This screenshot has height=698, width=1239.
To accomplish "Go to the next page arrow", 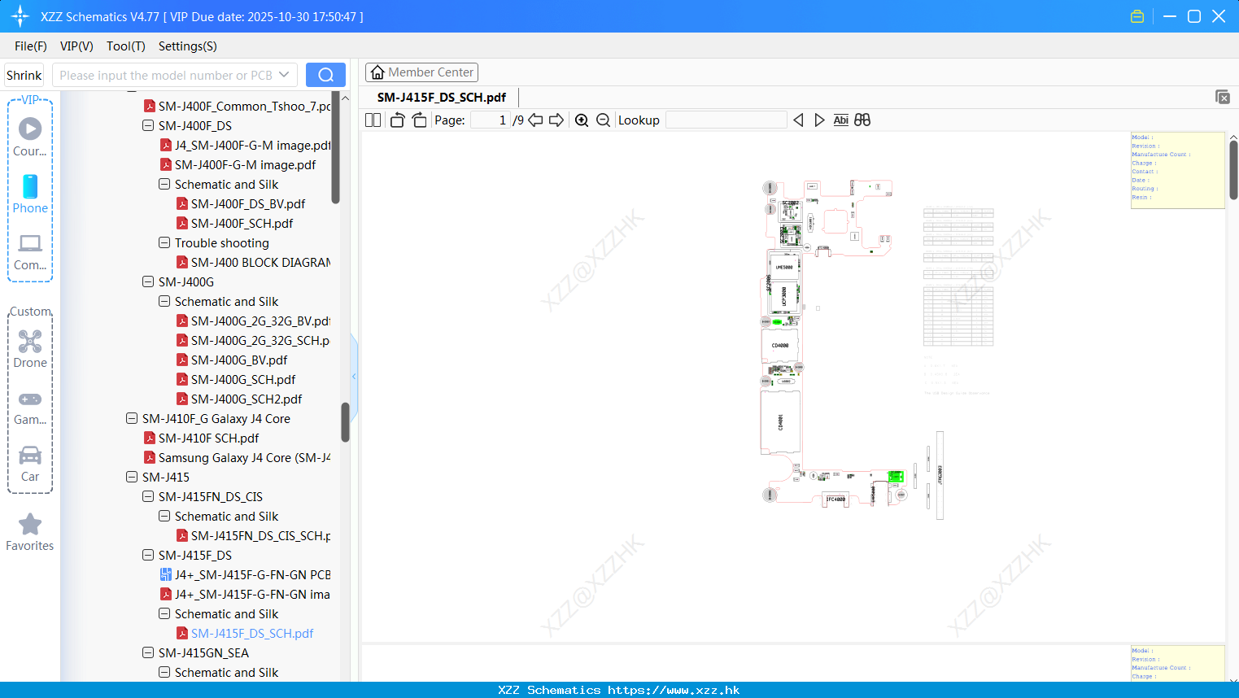I will [556, 120].
